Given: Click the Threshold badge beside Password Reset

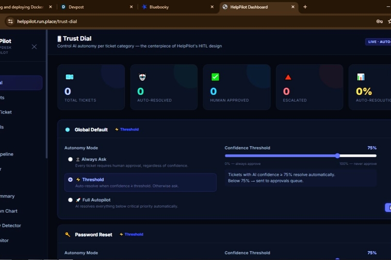Looking at the screenshot, I should [131, 234].
